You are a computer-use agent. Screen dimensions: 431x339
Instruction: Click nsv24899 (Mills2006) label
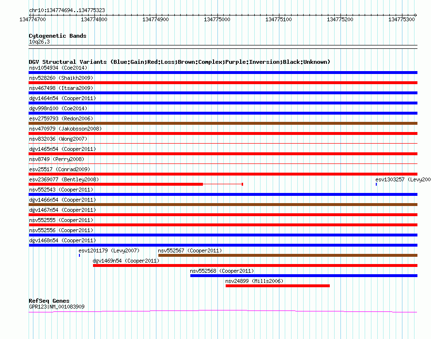pos(254,281)
